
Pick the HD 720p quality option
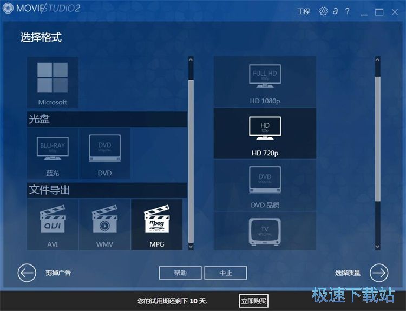pos(265,134)
